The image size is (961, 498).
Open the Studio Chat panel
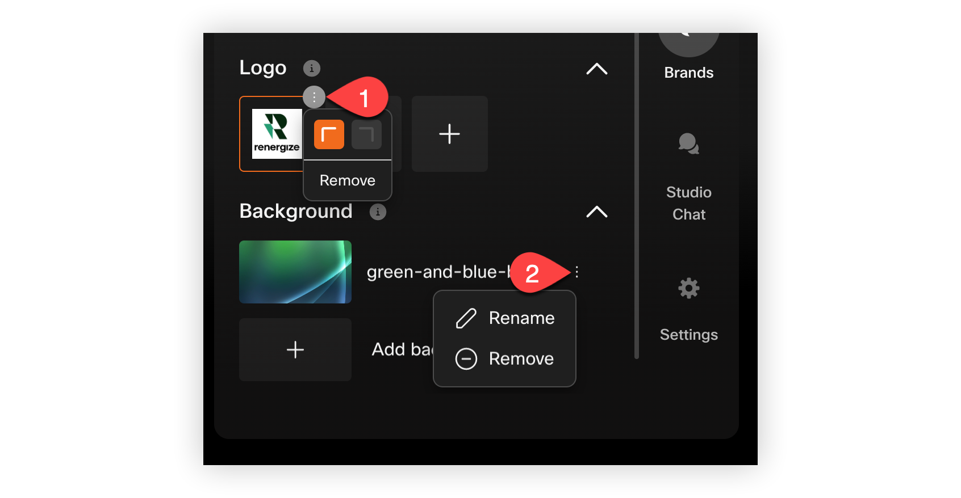(689, 177)
